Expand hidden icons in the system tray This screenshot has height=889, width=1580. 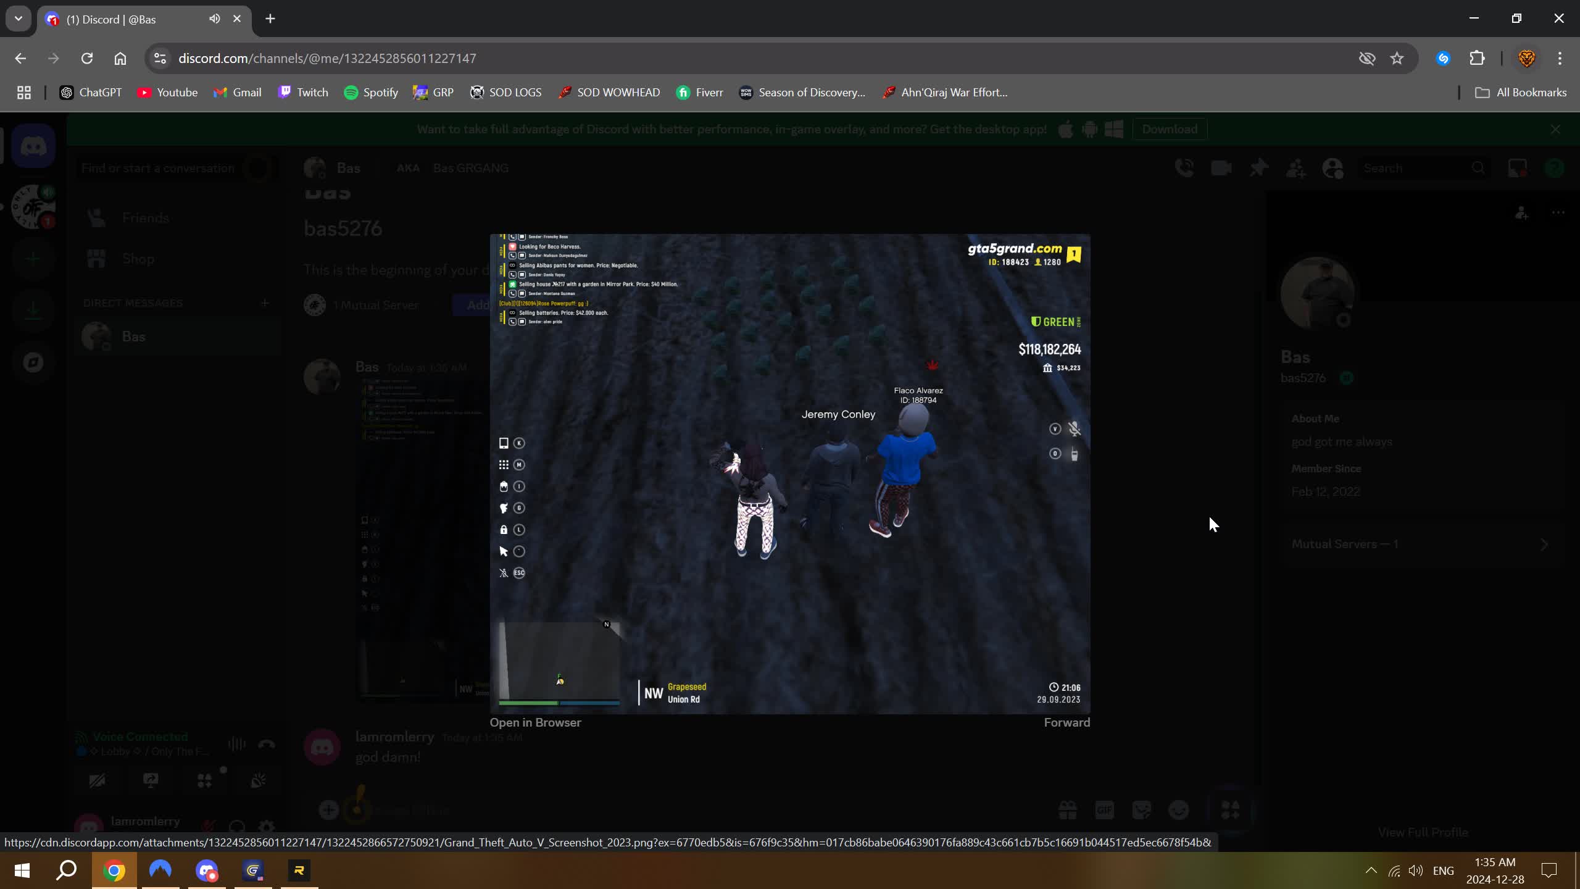click(1371, 870)
